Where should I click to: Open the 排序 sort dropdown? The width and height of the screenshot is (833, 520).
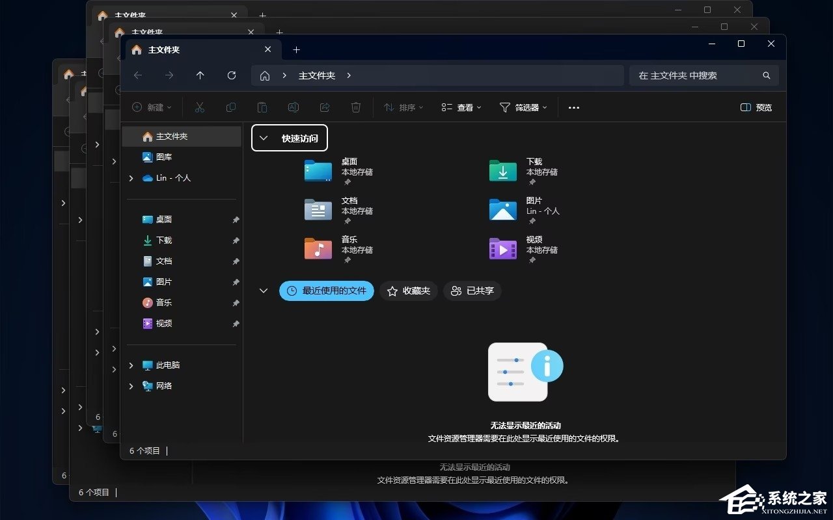404,107
